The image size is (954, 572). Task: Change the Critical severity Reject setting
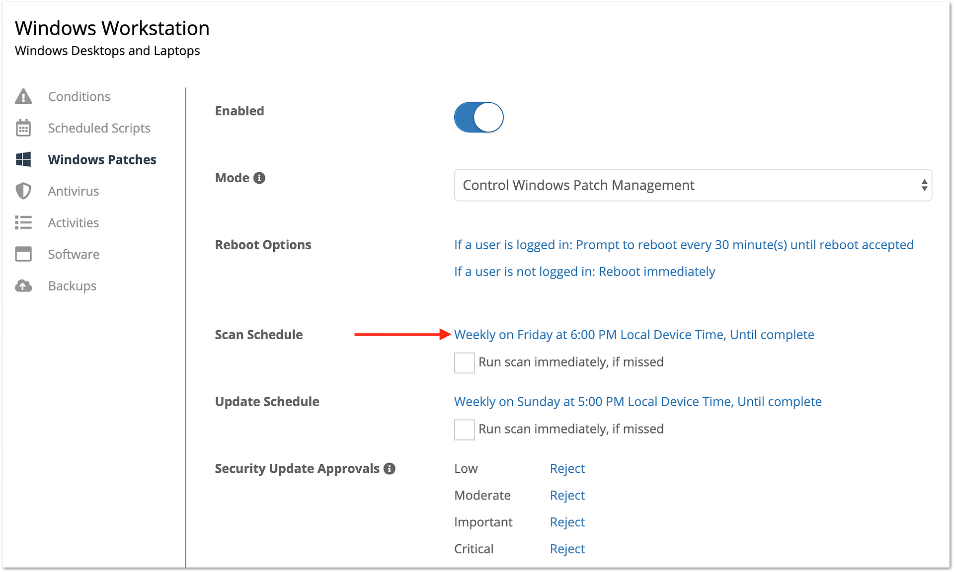click(x=567, y=549)
